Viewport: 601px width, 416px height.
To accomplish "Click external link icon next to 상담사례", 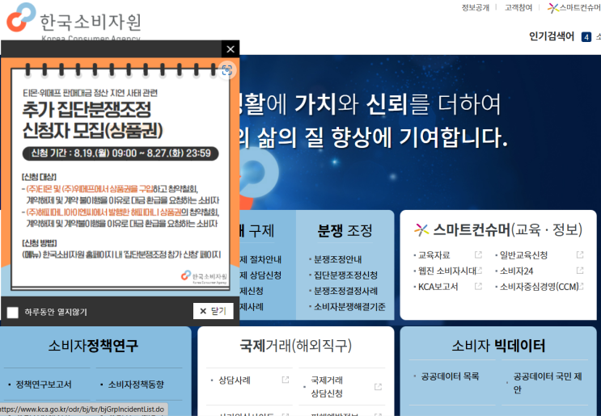I will 286,380.
